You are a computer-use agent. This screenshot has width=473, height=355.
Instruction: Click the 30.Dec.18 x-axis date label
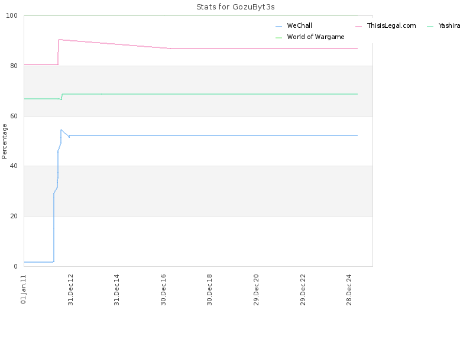(x=210, y=289)
